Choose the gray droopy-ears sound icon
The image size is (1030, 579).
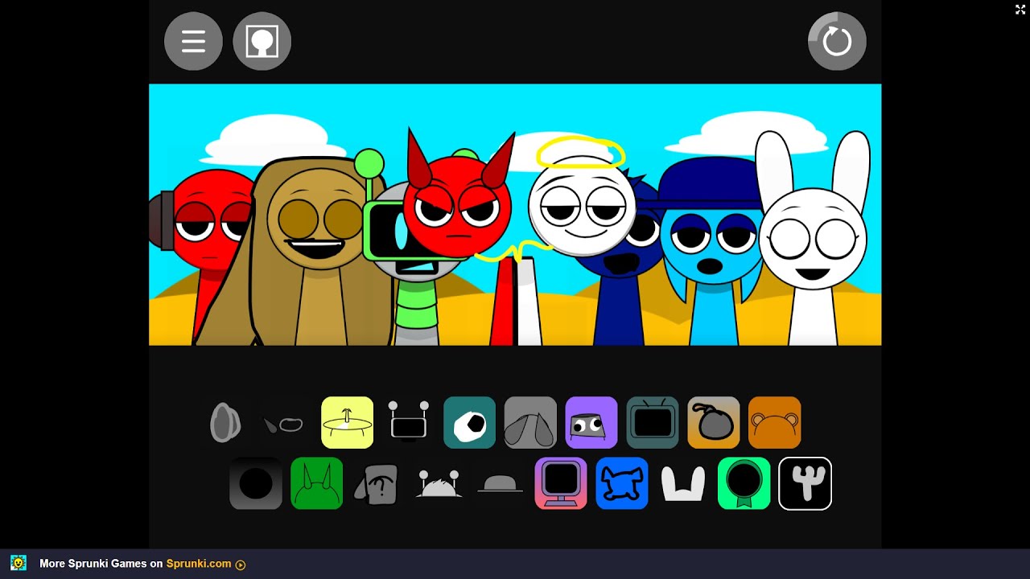point(530,422)
